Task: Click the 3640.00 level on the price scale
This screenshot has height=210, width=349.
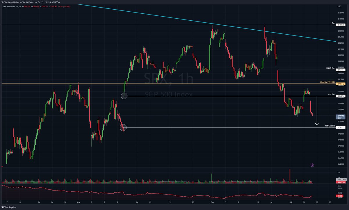Action: tap(341, 164)
